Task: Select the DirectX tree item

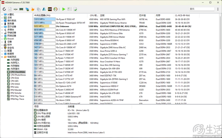Action: (x=10, y=39)
